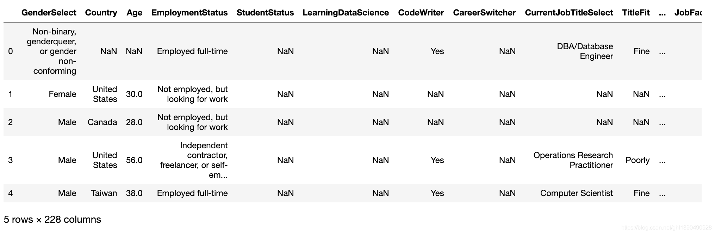This screenshot has width=715, height=234.
Task: Select the StudentStatus column header
Action: pyautogui.click(x=265, y=13)
